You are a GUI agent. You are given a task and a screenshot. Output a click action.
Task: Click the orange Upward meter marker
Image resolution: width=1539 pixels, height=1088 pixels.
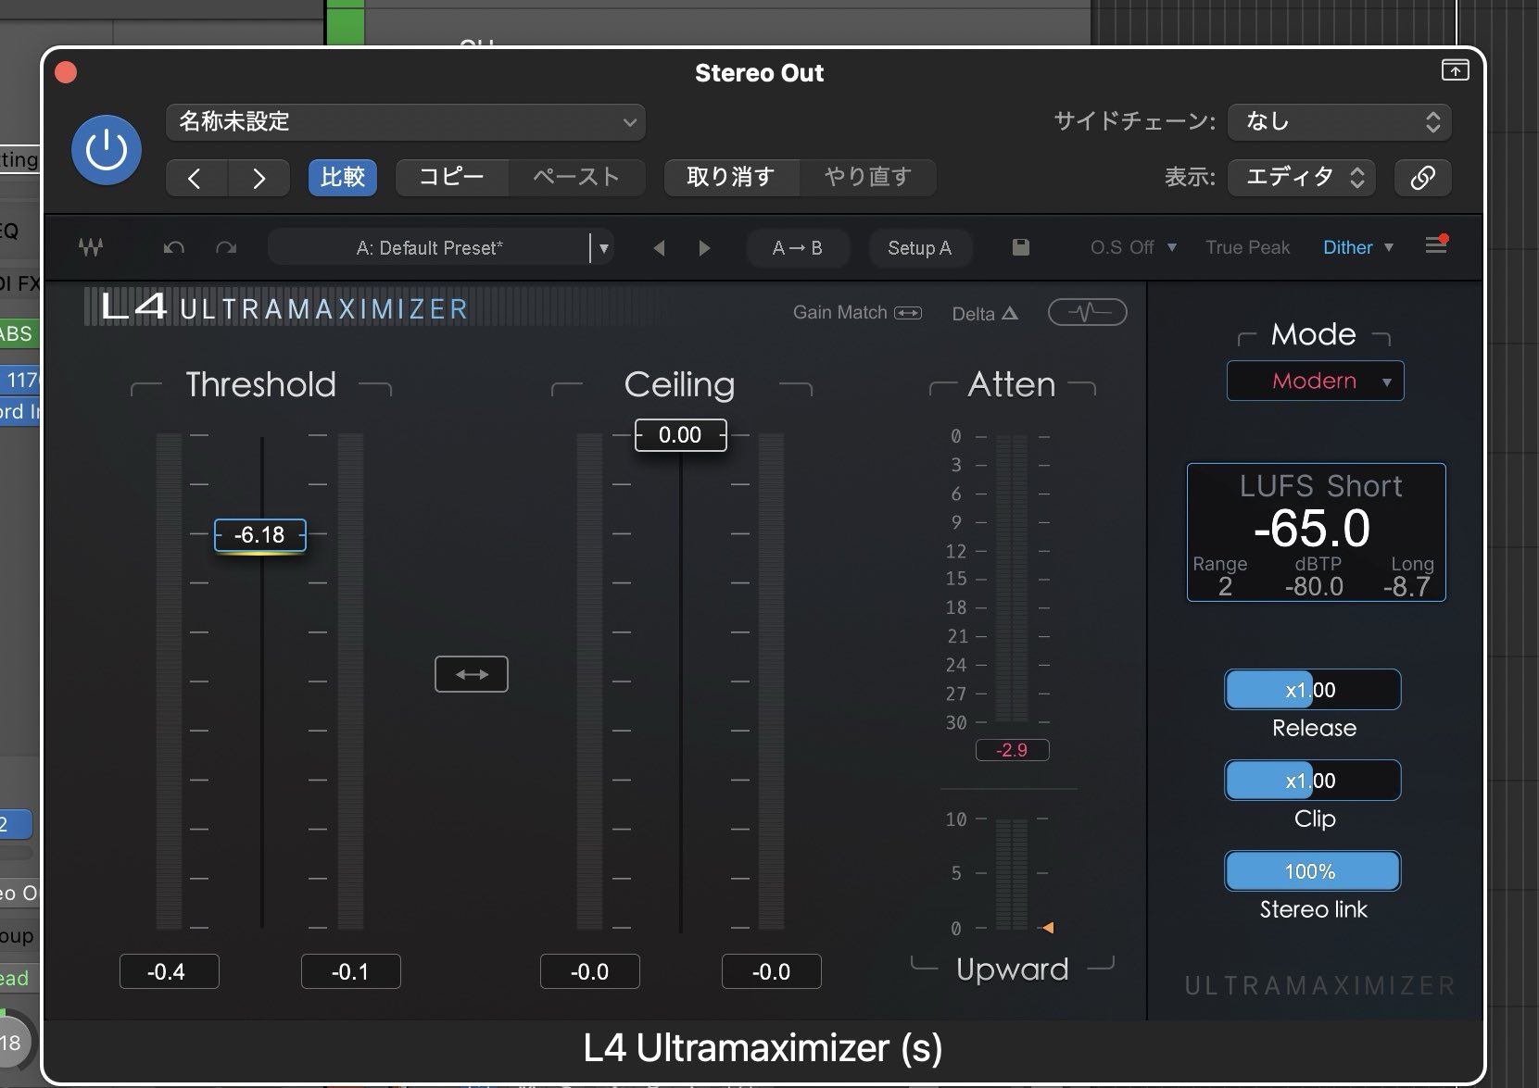coord(1048,927)
